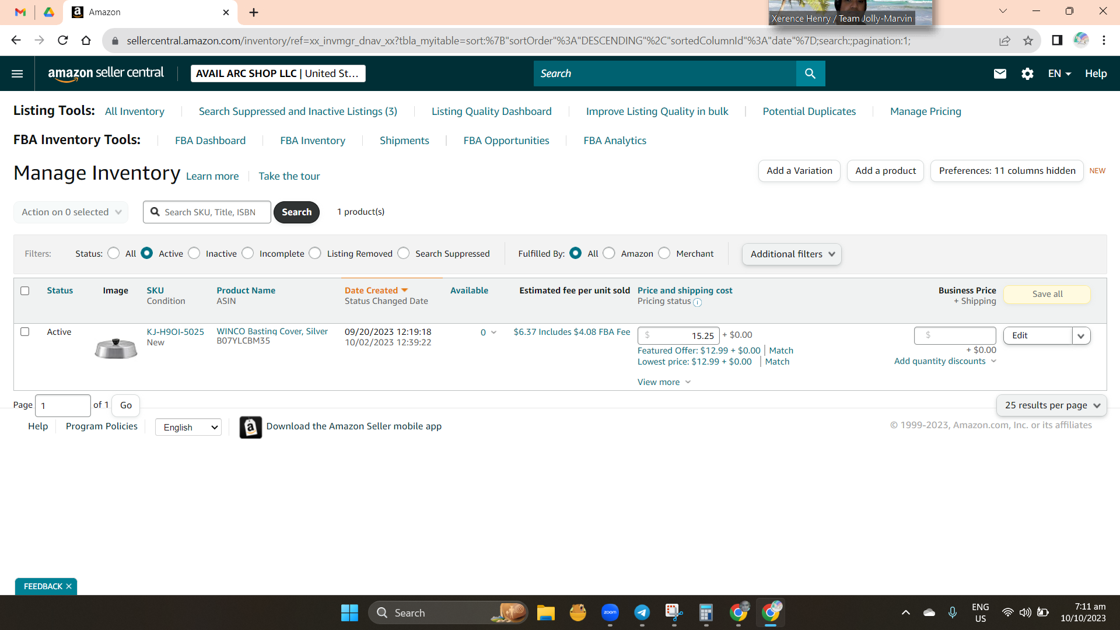The image size is (1120, 630).
Task: Click the Go page button
Action: (x=126, y=405)
